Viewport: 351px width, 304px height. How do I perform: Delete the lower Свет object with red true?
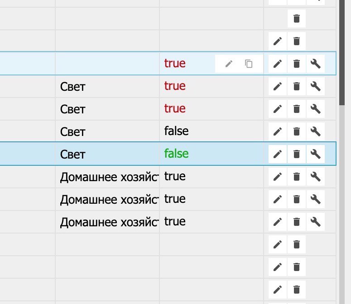[x=296, y=109]
